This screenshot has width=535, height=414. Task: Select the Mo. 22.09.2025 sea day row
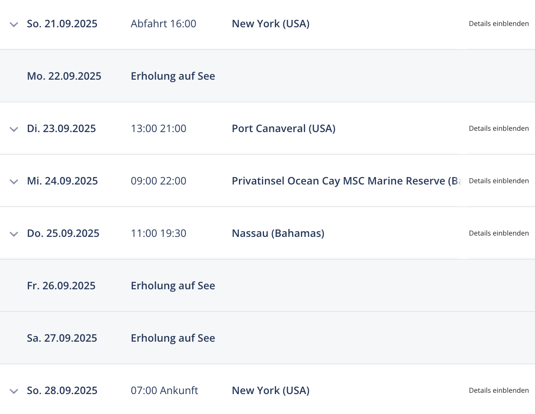pyautogui.click(x=267, y=76)
